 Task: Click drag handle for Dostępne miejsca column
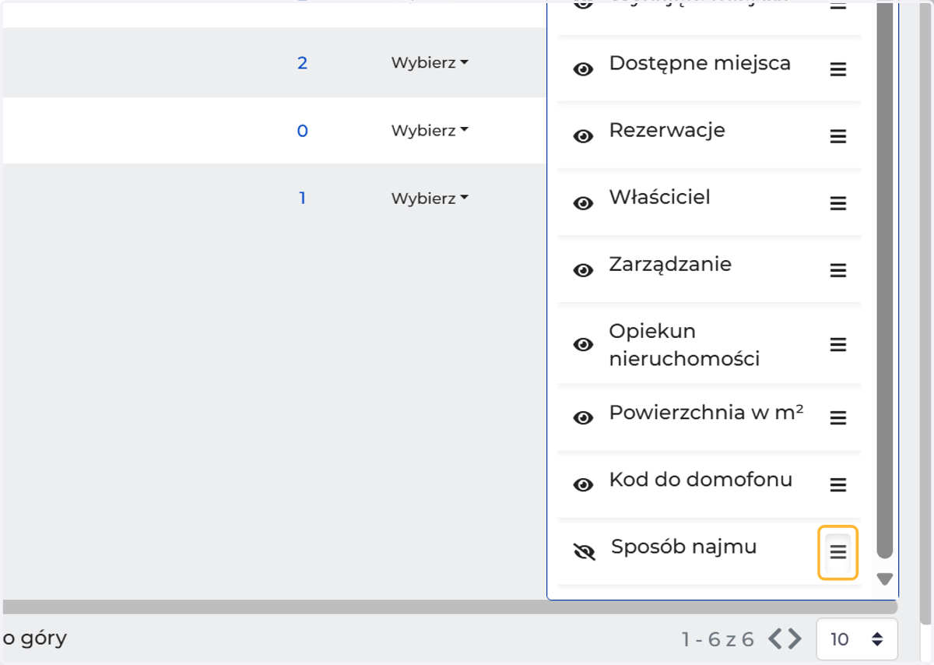tap(837, 69)
